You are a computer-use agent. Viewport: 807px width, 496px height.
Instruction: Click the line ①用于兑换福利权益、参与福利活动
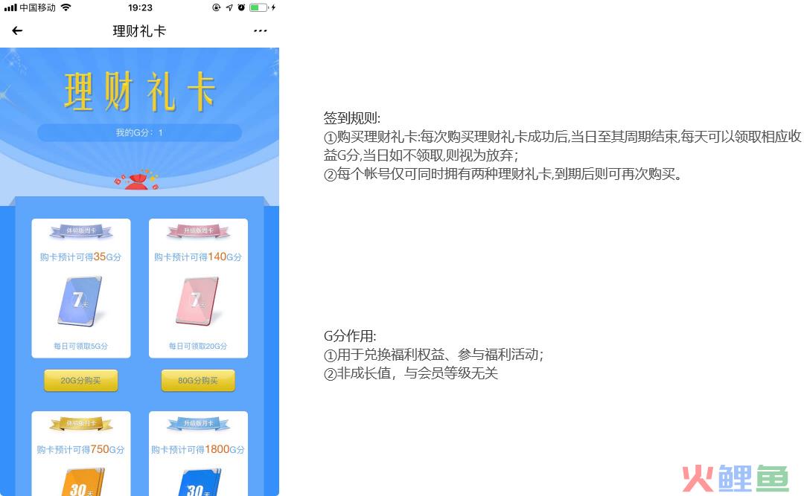433,355
